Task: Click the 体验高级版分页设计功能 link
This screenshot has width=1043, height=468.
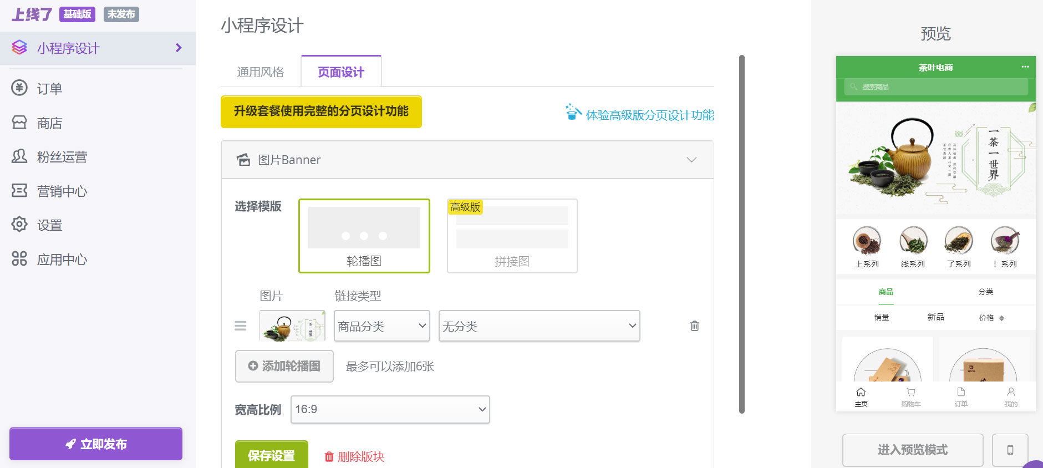Action: [650, 115]
